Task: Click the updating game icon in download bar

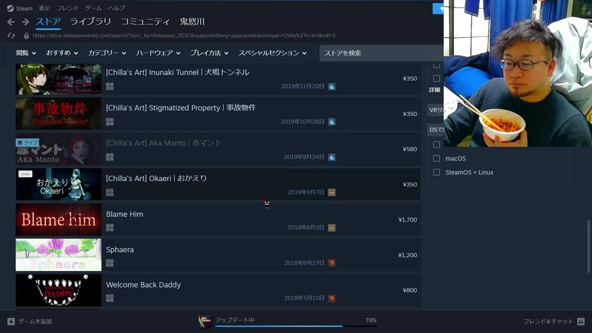Action: tap(205, 321)
